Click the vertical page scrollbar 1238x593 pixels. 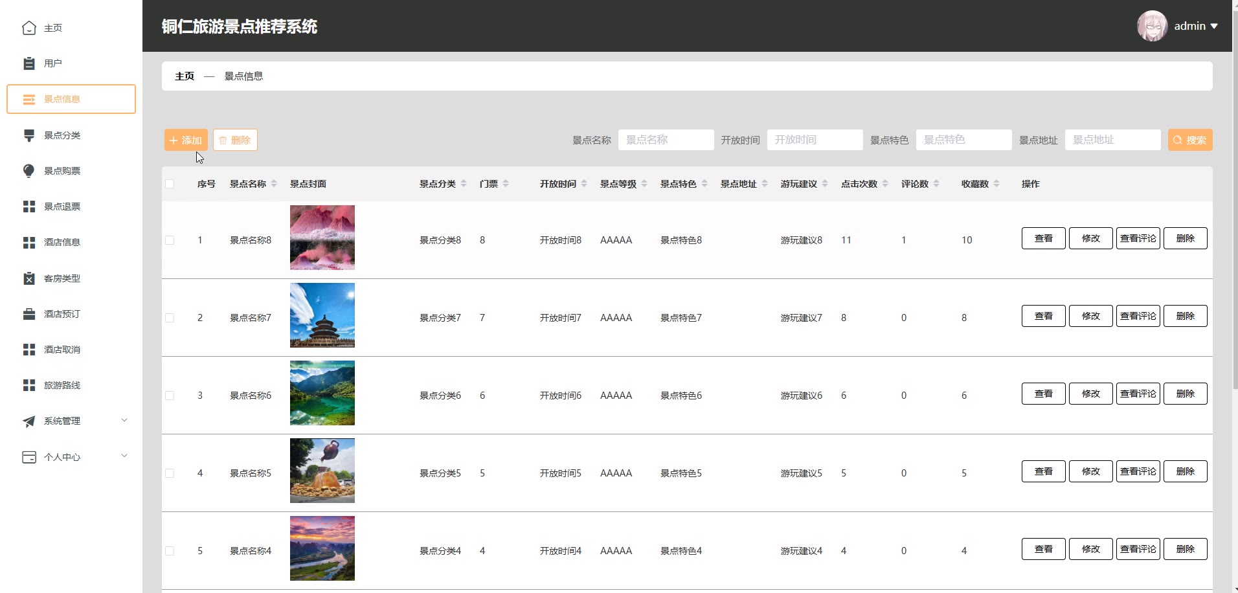[x=1235, y=194]
